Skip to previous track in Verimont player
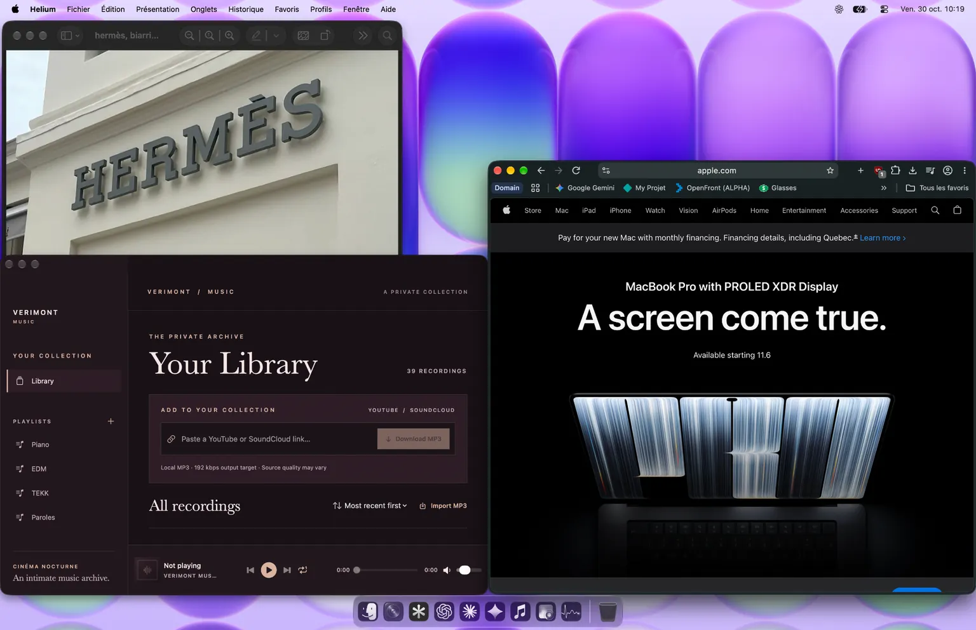This screenshot has height=630, width=976. pyautogui.click(x=250, y=570)
